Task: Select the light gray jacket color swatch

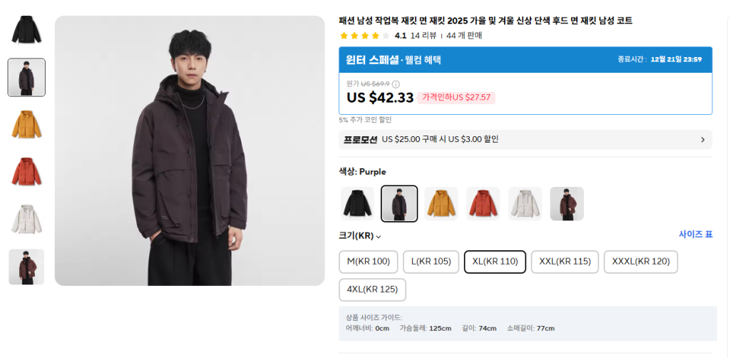Action: (x=525, y=204)
